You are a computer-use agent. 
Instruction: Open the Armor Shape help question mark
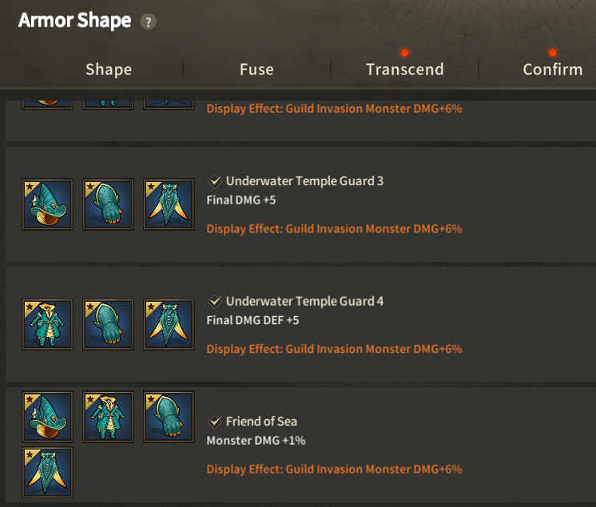point(149,22)
